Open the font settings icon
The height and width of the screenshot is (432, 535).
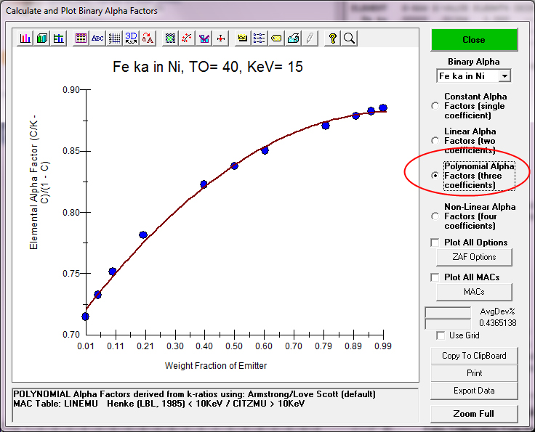(x=148, y=38)
